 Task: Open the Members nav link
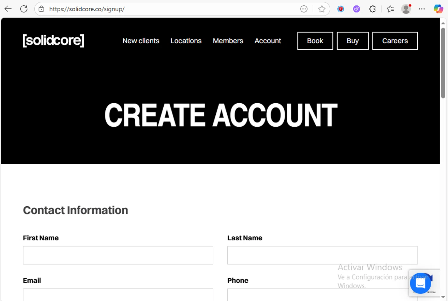tap(228, 41)
